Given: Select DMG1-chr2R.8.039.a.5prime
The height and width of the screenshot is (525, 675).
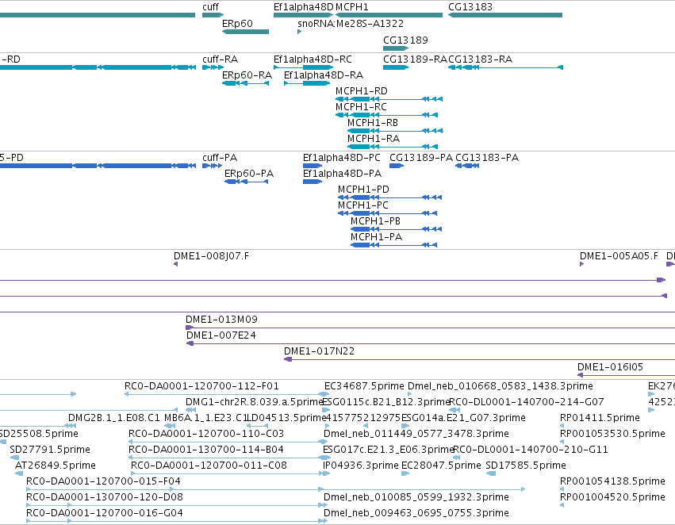Looking at the screenshot, I should [190, 410].
